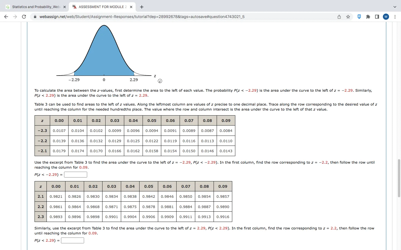Select cell 0.0179 in the first table
401x250 pixels.
point(59,151)
